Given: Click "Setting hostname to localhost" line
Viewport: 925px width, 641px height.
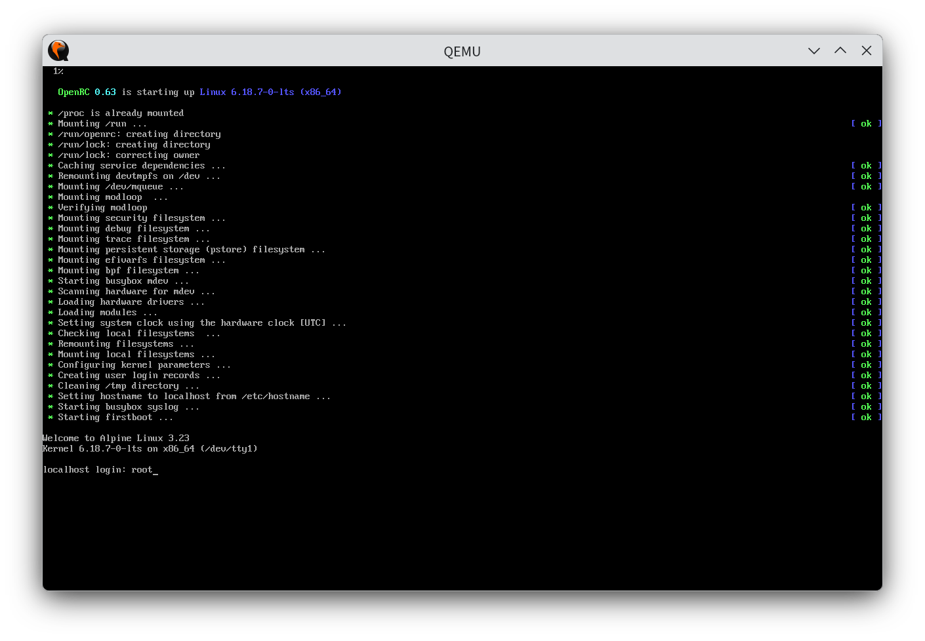Looking at the screenshot, I should pos(194,397).
